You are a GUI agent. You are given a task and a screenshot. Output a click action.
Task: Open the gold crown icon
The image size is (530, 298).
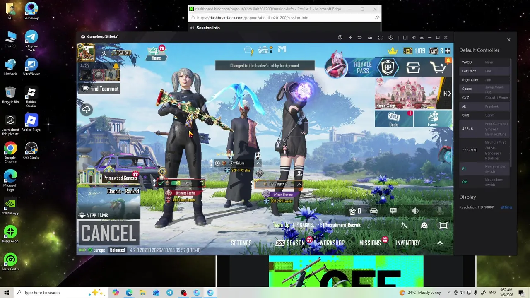tap(393, 50)
